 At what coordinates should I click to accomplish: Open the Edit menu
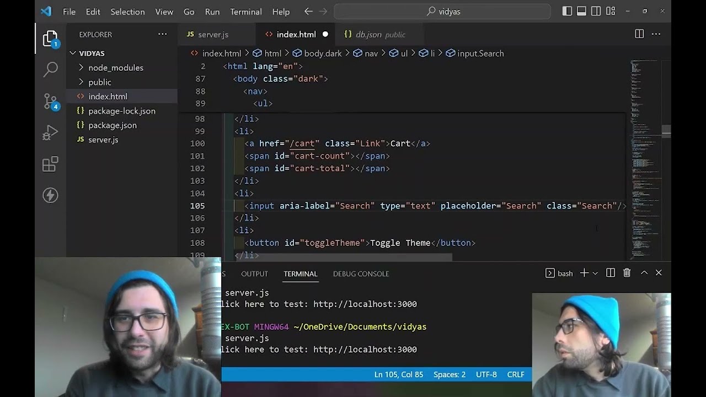point(93,12)
